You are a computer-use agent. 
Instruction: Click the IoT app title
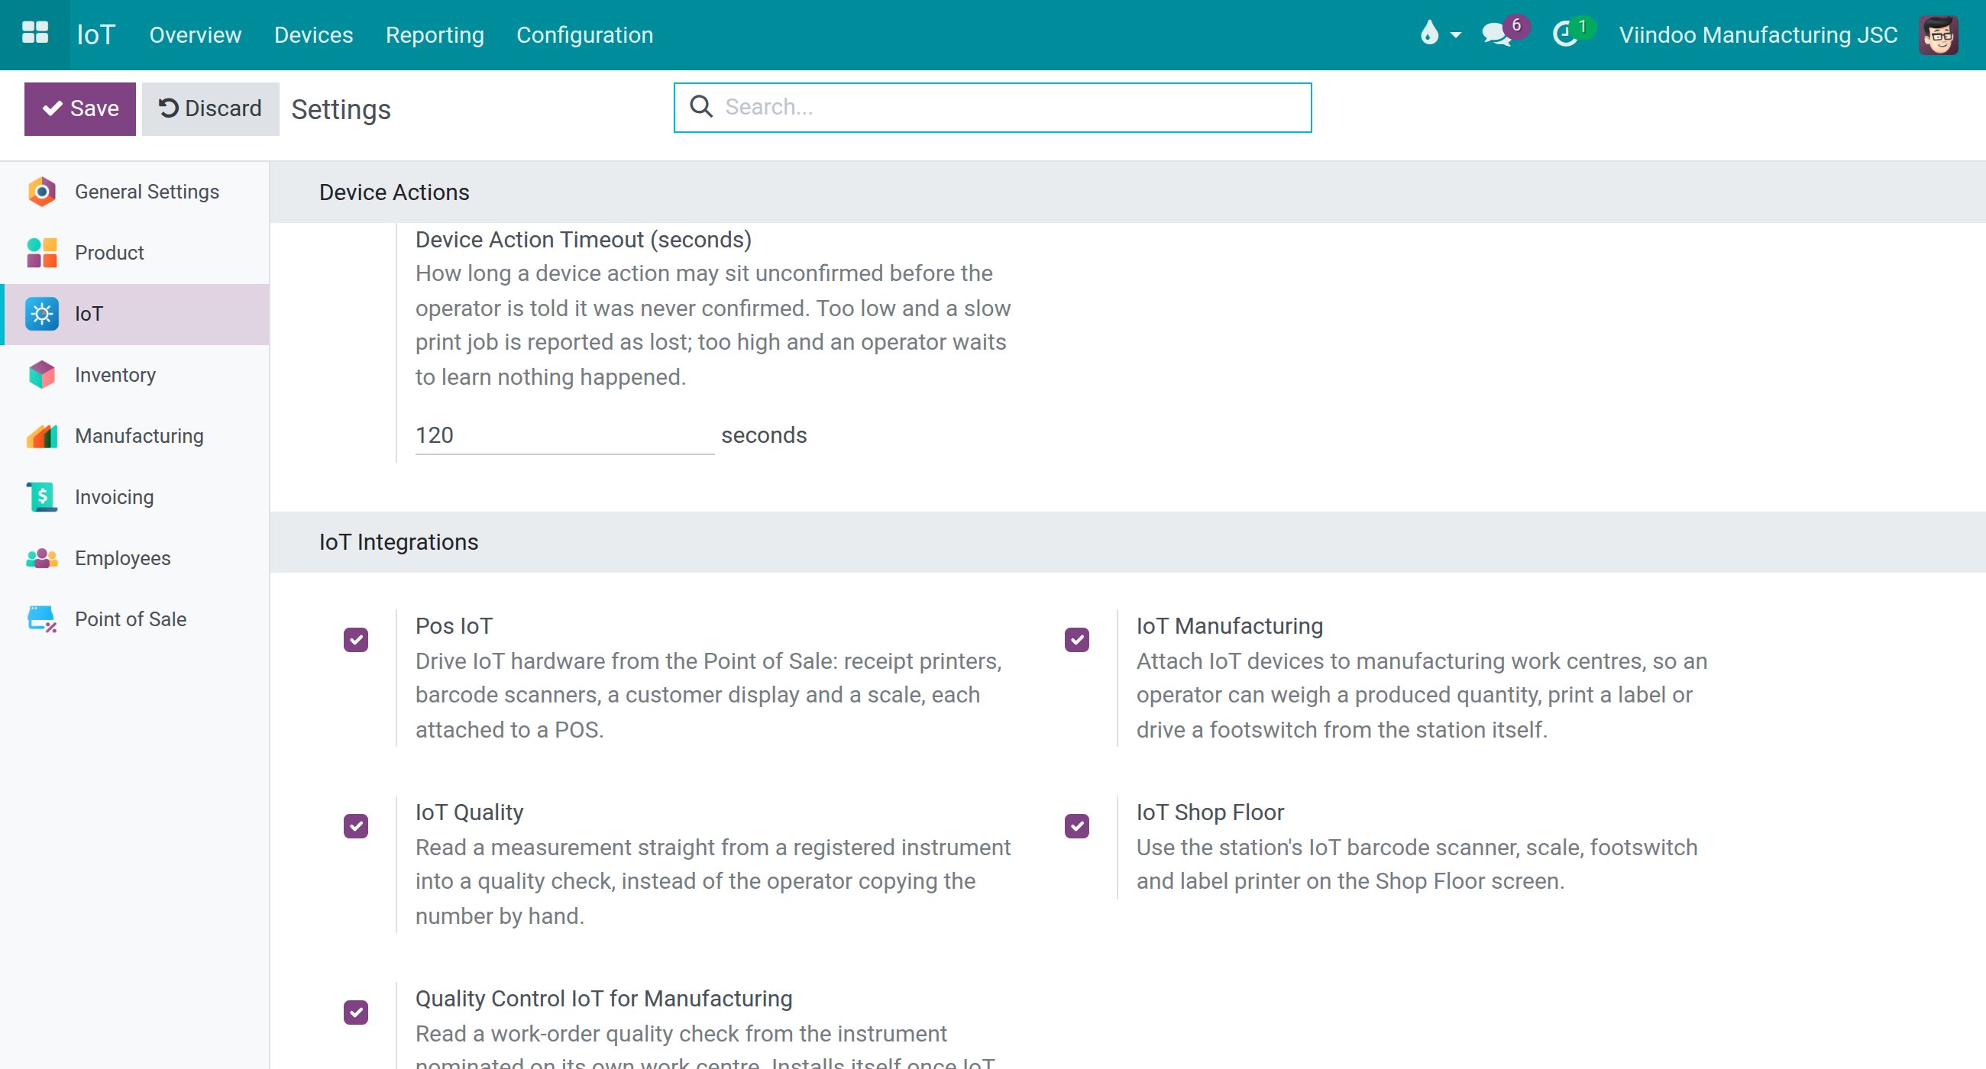point(95,34)
